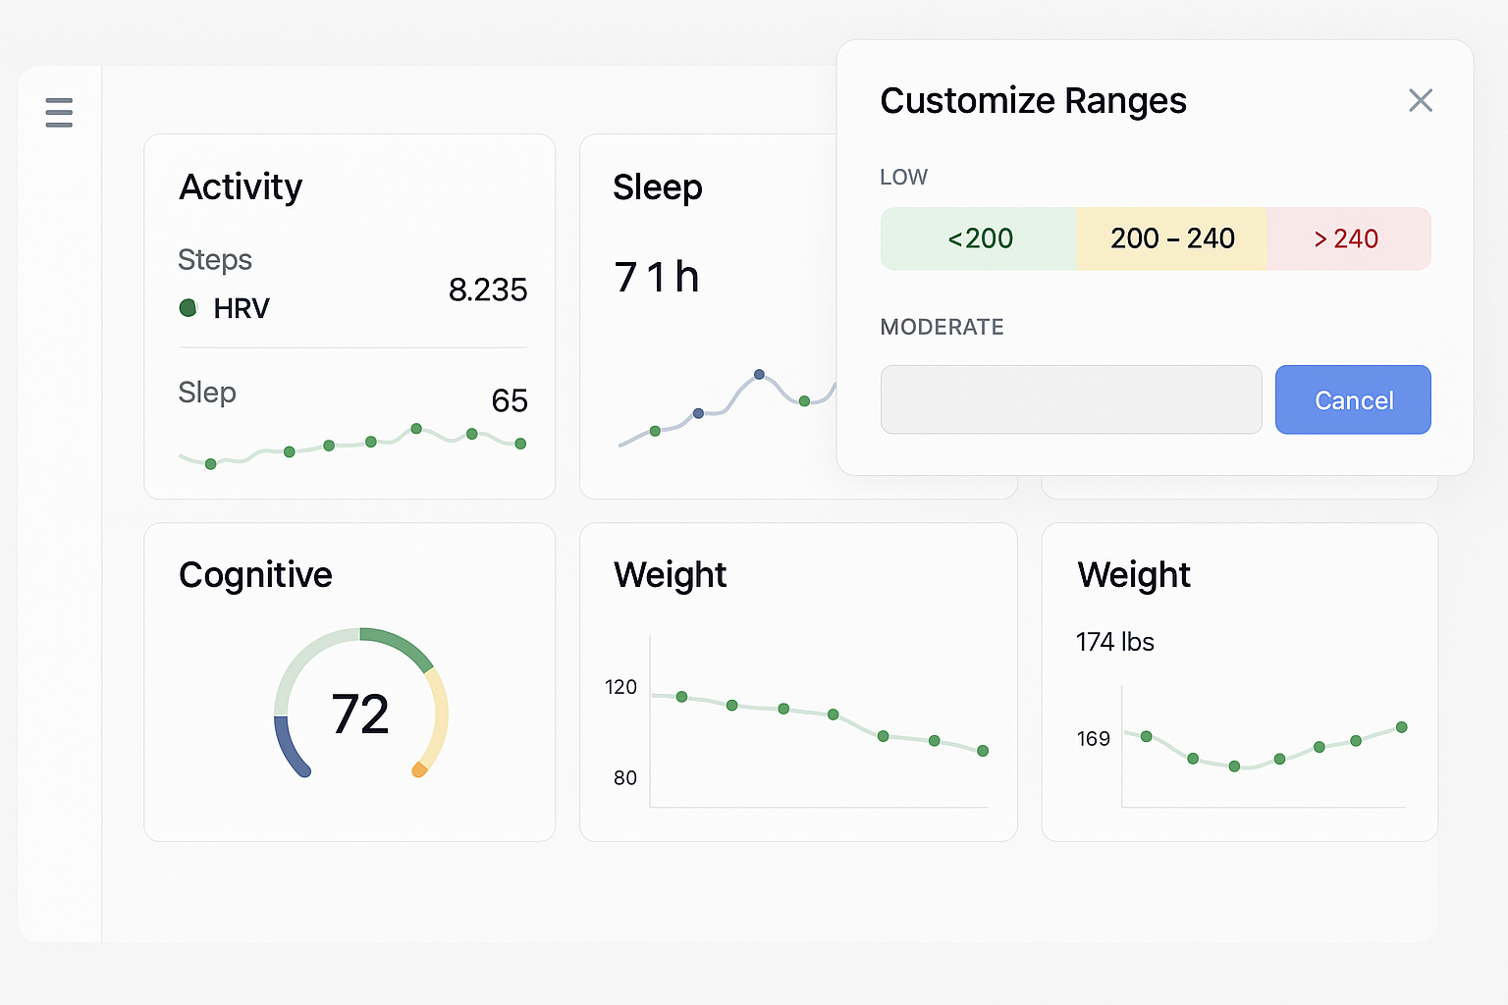Click the Sleep card title
Viewport: 1508px width, 1005px height.
point(657,187)
